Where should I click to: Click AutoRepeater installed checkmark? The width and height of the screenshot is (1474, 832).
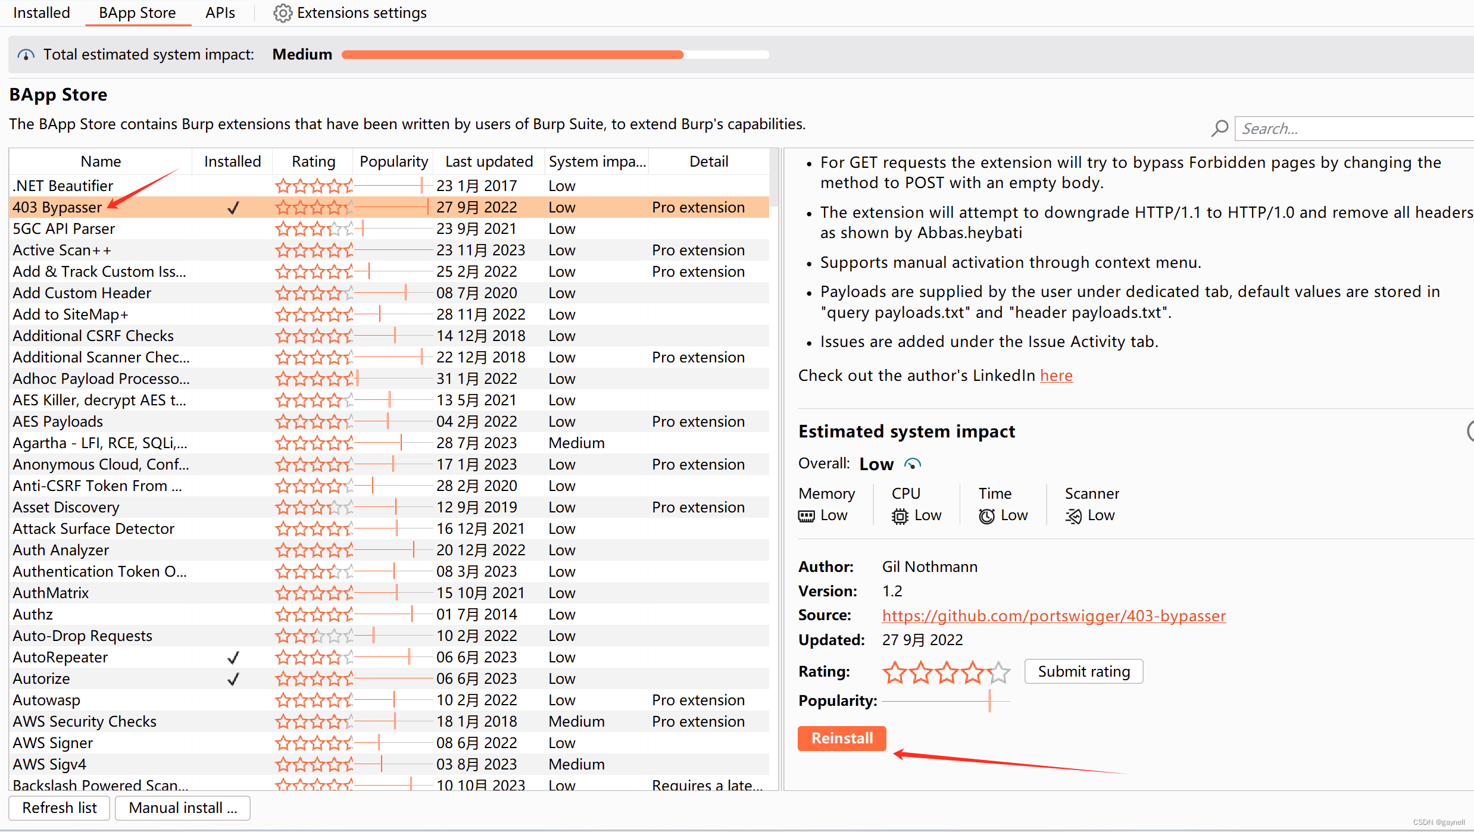233,658
